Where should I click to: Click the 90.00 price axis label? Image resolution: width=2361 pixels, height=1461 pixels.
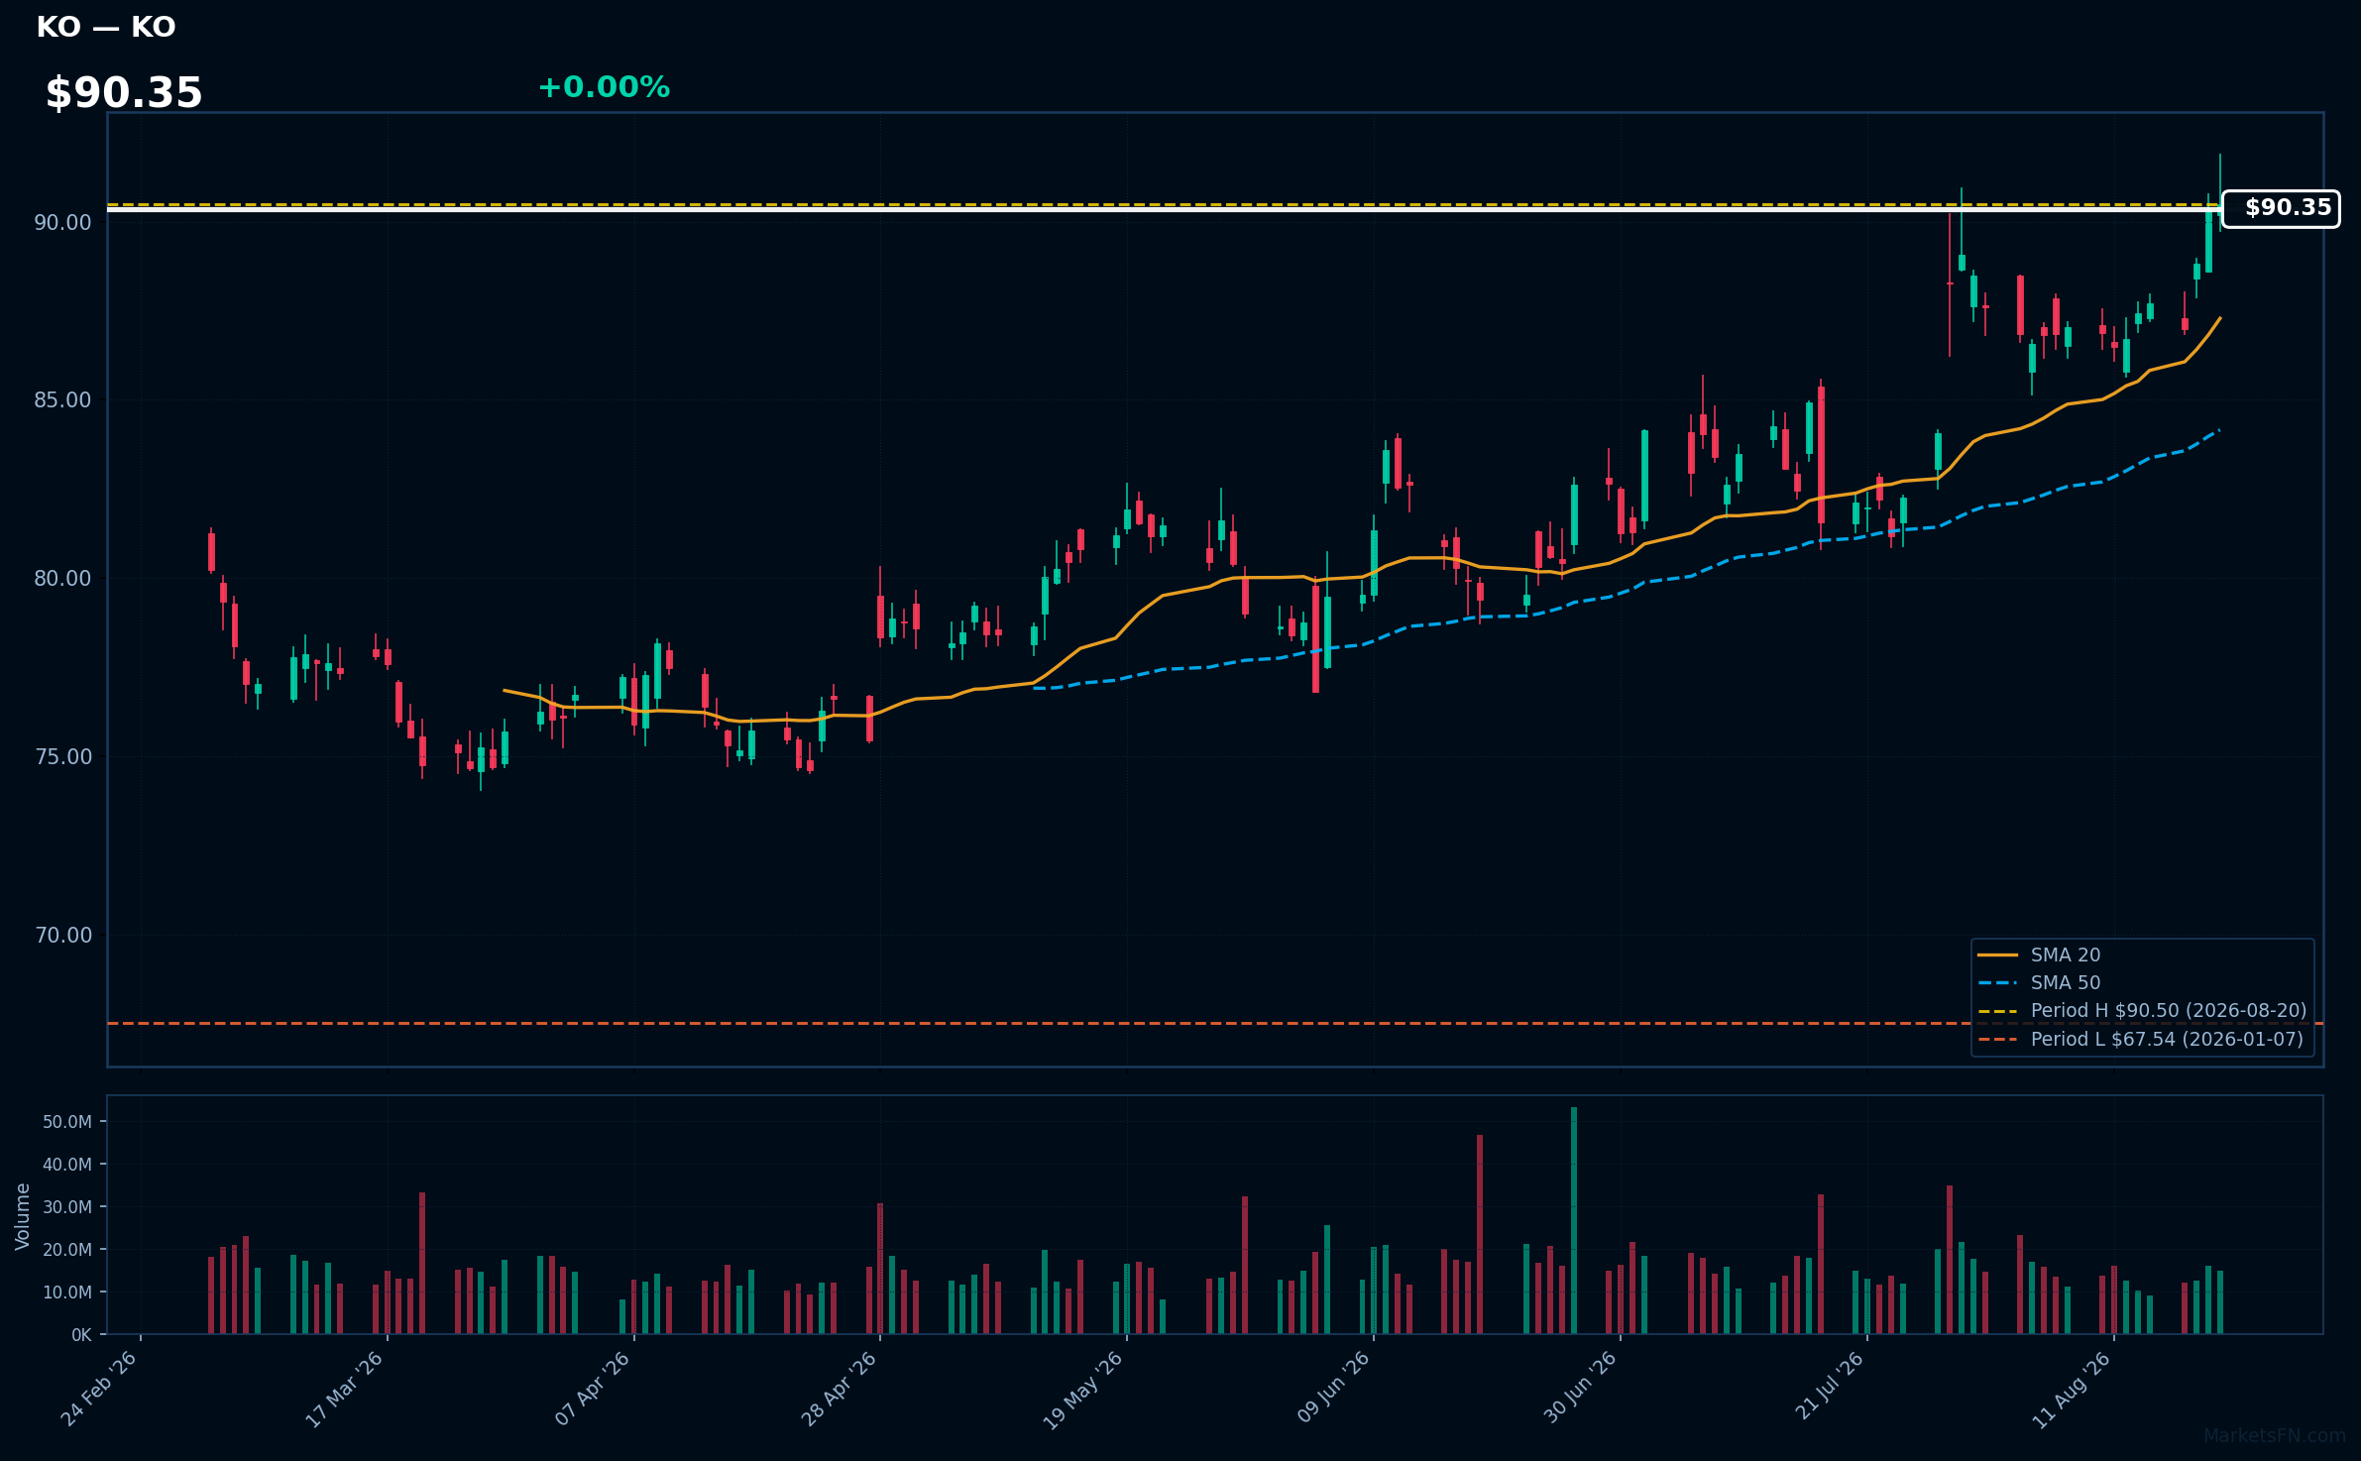62,222
